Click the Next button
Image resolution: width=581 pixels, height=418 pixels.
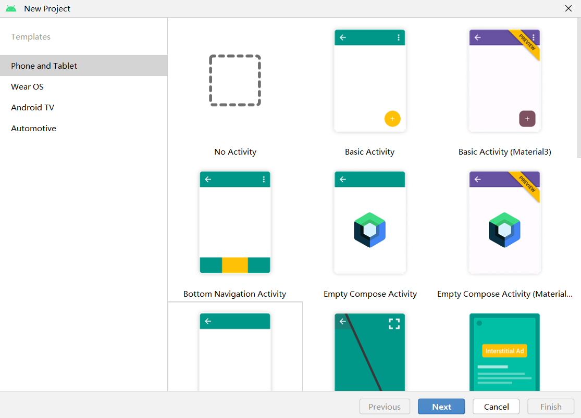pyautogui.click(x=441, y=407)
